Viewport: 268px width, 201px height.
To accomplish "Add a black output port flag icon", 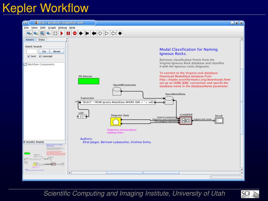I will click(x=87, y=33).
